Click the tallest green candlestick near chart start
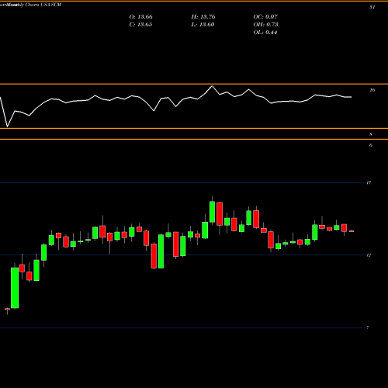This screenshot has height=388, width=388. coord(15,288)
